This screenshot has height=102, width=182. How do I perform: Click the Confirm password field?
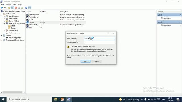point(100,42)
